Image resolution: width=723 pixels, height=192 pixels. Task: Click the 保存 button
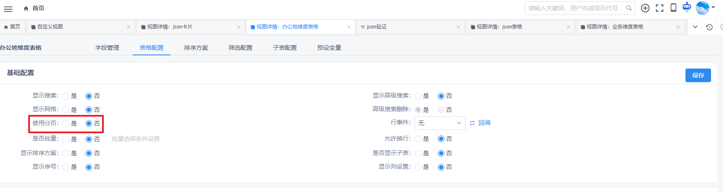pyautogui.click(x=698, y=75)
